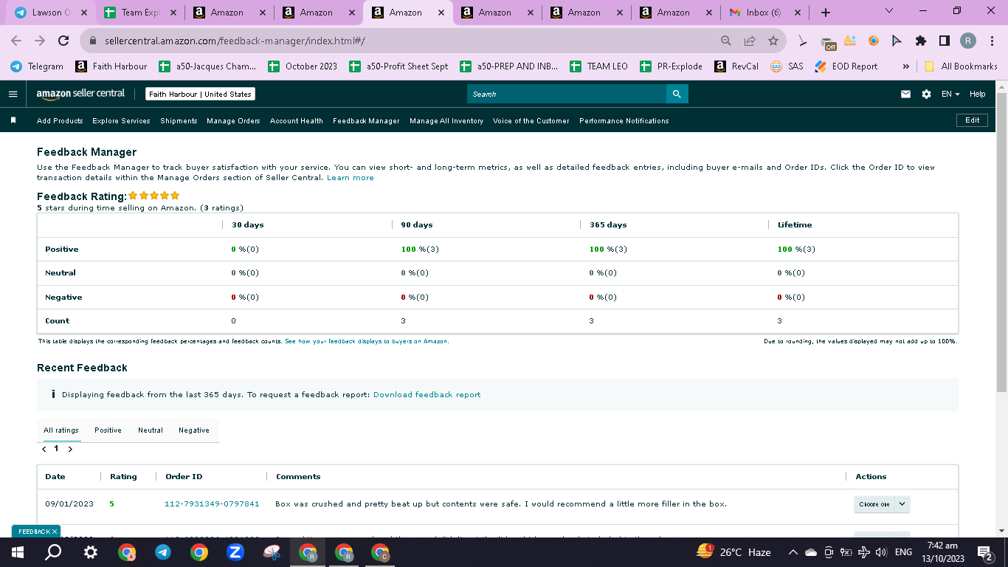Click the Edit button in navigation bar

[x=973, y=120]
